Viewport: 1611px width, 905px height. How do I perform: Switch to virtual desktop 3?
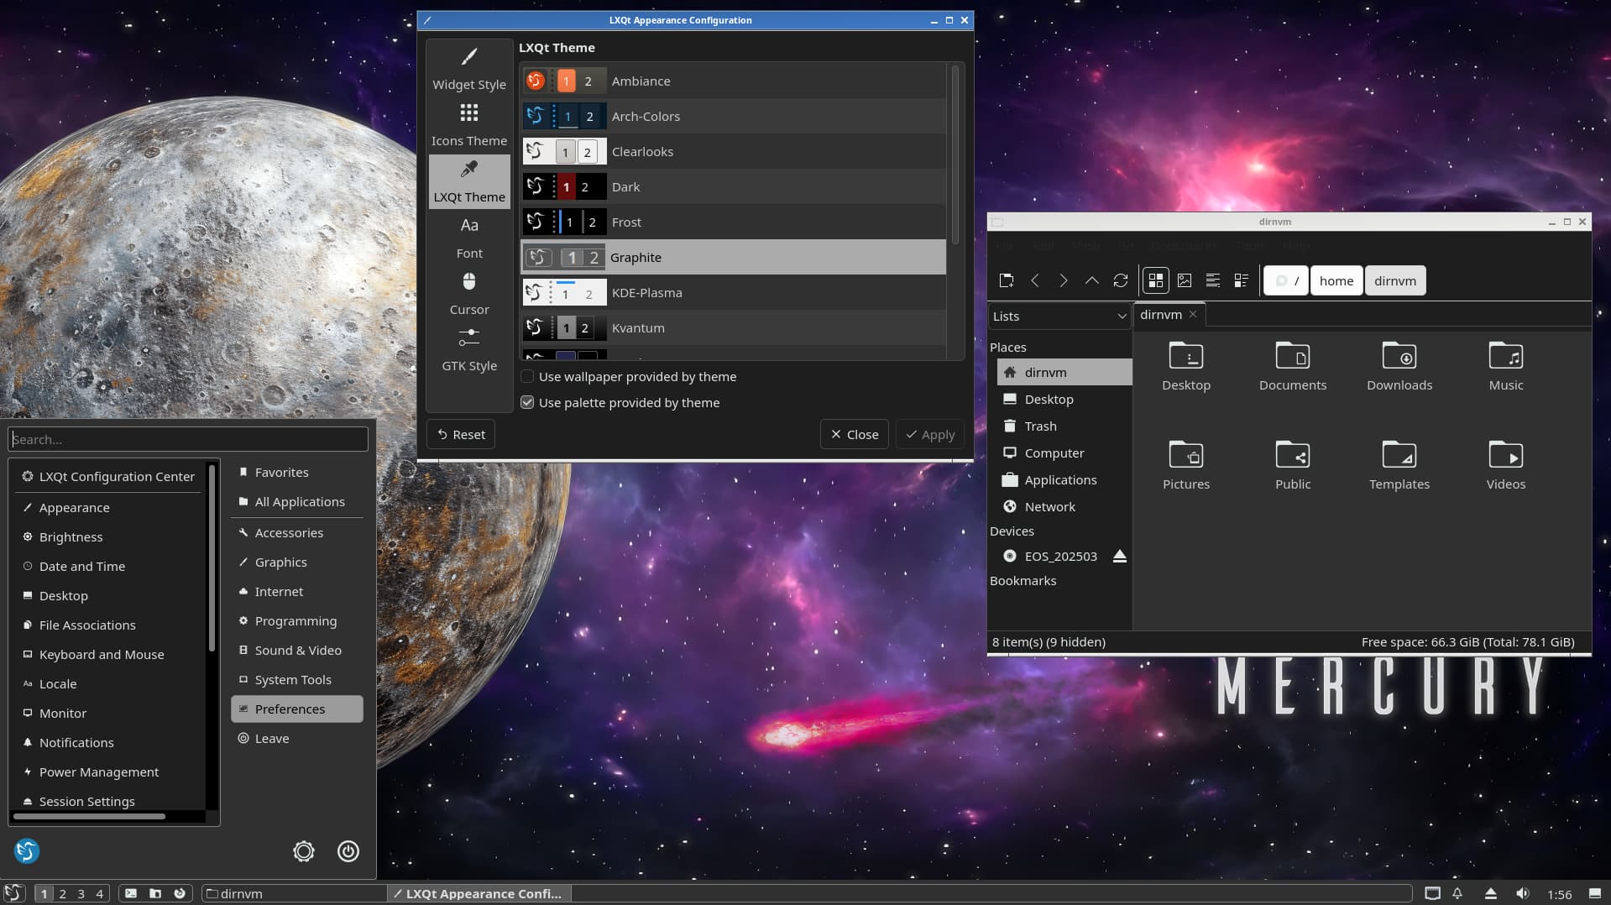[81, 893]
